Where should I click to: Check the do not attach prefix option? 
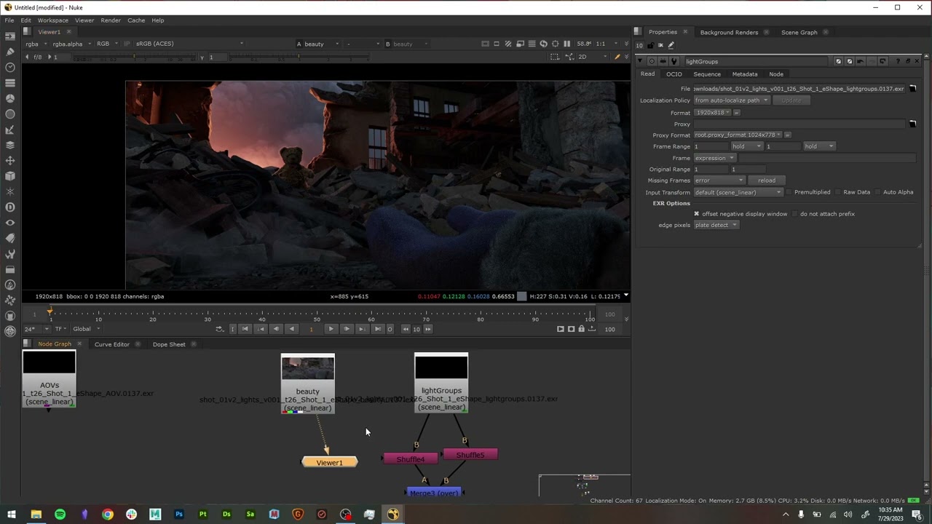794,214
